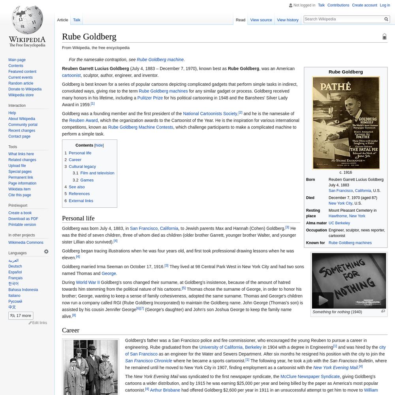Open user Talk link in header

[x=321, y=5]
